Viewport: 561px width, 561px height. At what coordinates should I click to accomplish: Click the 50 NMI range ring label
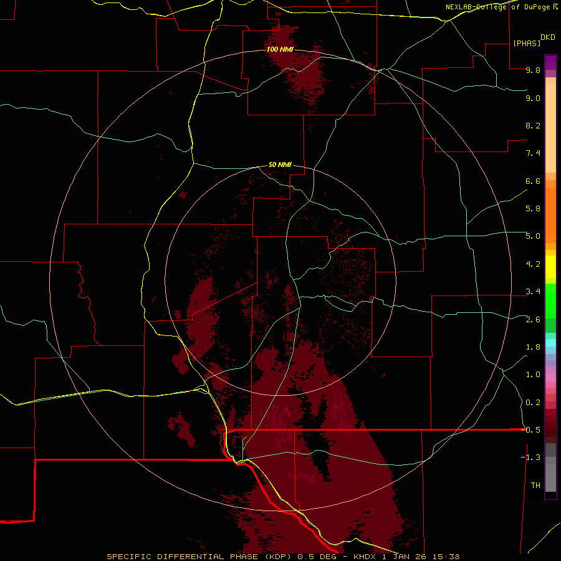280,165
